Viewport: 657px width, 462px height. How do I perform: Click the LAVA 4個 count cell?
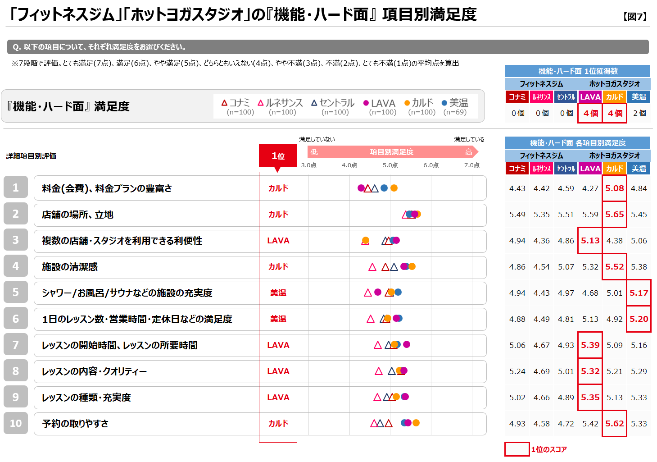[x=590, y=113]
